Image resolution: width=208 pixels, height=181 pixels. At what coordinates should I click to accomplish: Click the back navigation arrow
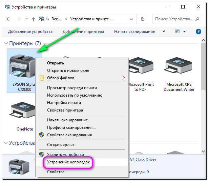[x=8, y=19]
